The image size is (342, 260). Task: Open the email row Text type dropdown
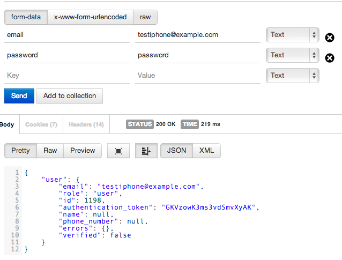(293, 35)
